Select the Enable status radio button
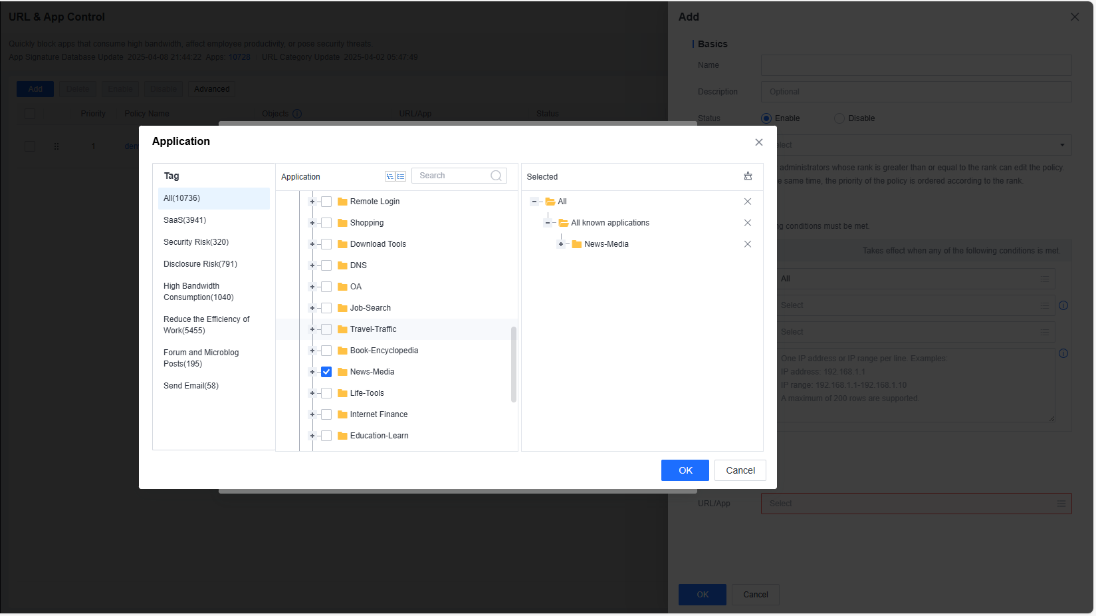 (x=766, y=118)
